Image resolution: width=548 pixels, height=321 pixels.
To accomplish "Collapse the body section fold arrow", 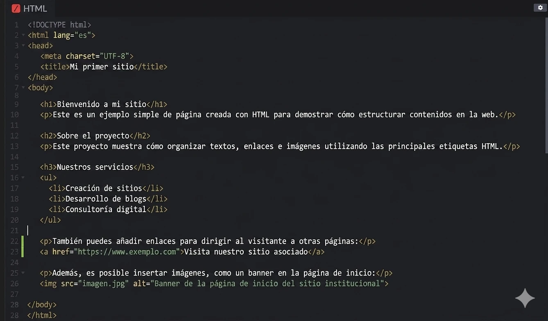I will point(23,88).
